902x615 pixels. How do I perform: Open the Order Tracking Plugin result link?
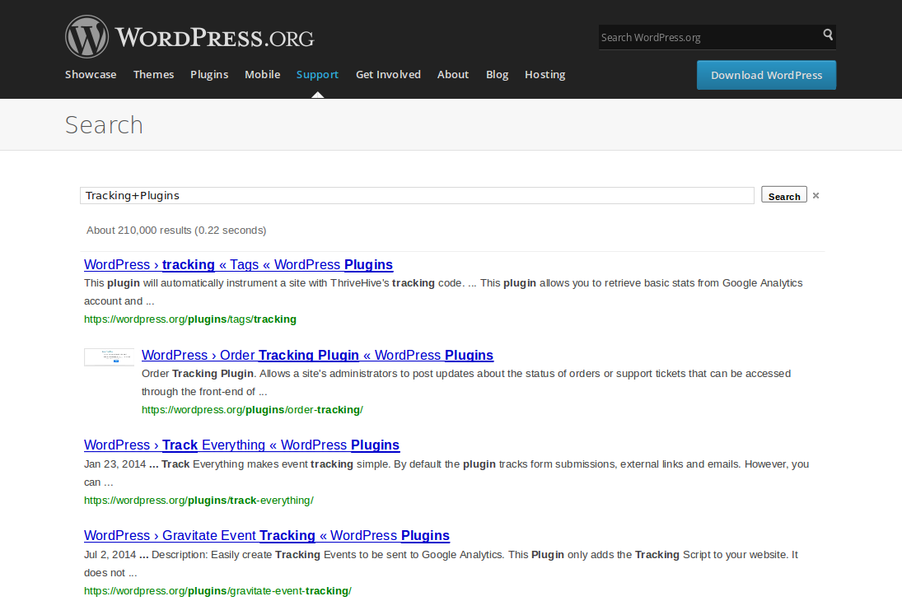[317, 356]
